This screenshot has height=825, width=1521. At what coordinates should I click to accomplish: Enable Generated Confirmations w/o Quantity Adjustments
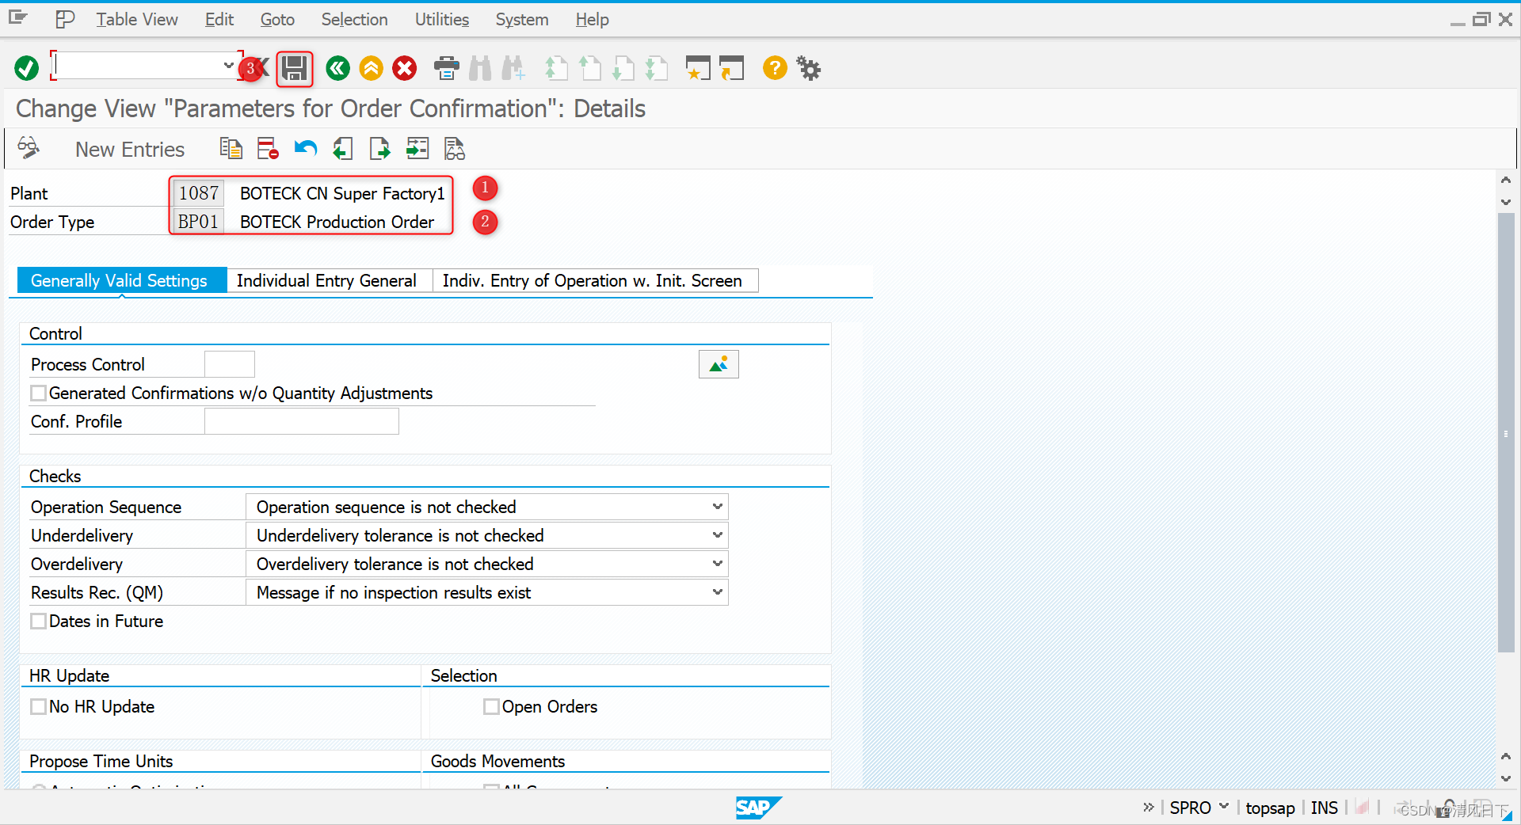click(37, 393)
